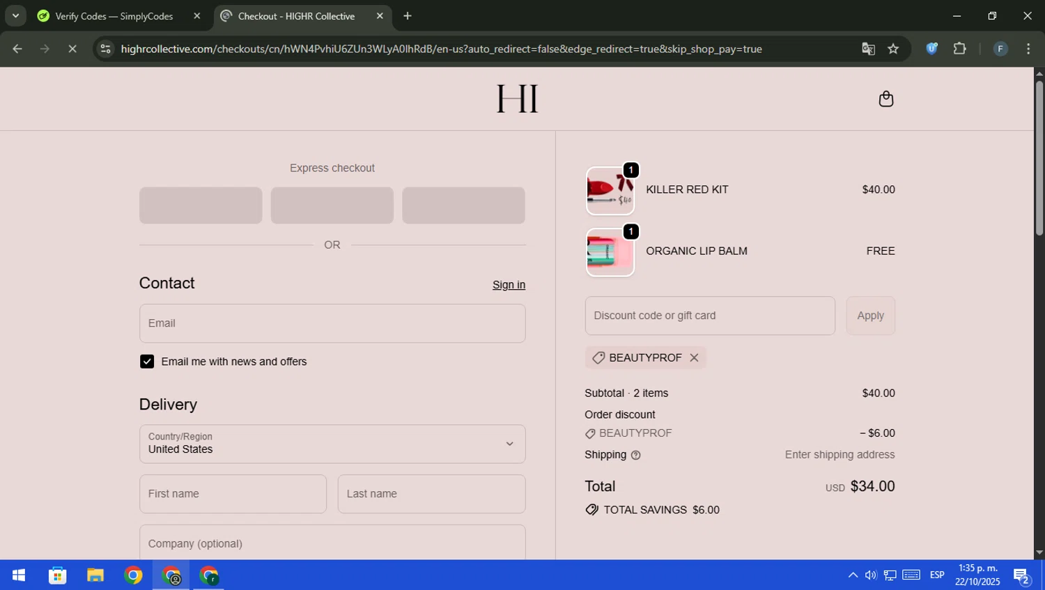The height and width of the screenshot is (590, 1045).
Task: Remove the BEAUTYPROF discount code tag
Action: click(x=694, y=357)
